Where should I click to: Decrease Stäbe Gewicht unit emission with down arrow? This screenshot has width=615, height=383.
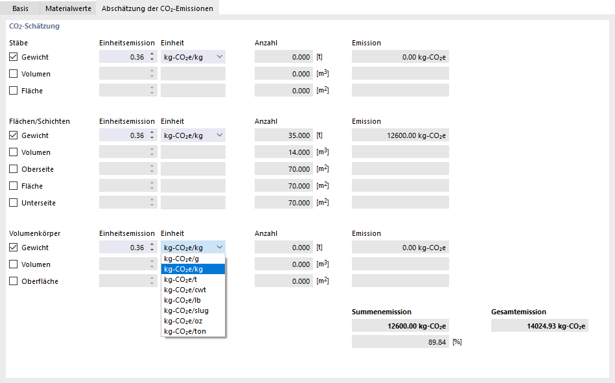[x=152, y=60]
